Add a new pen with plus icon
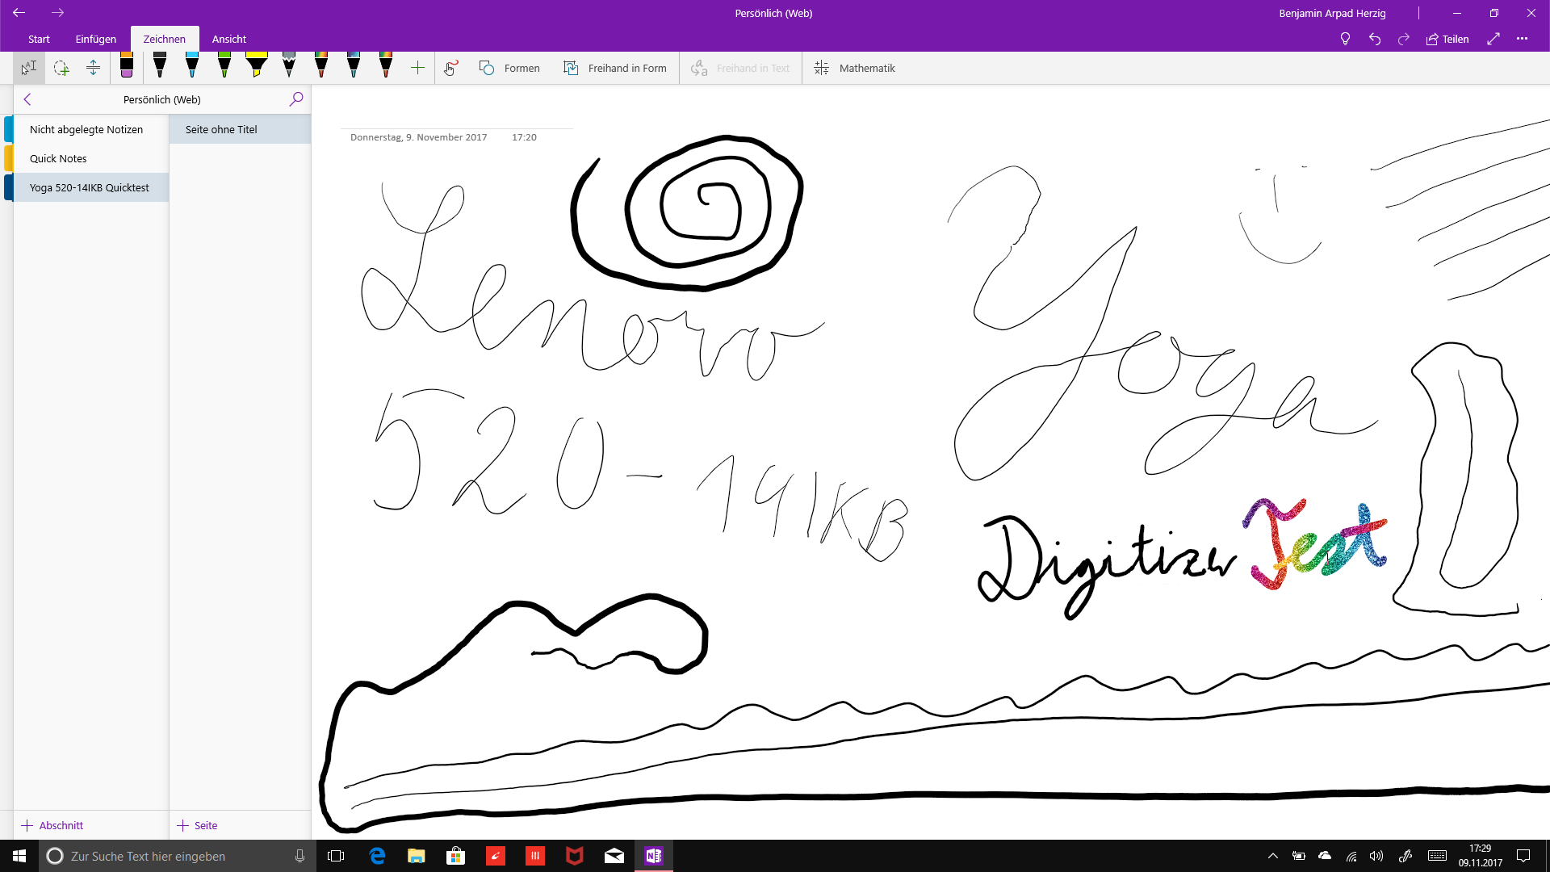 [417, 68]
